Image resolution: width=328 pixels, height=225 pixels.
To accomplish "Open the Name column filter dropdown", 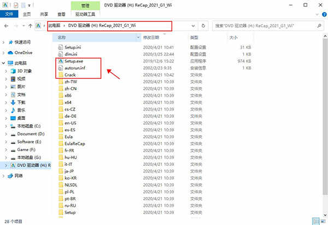I will 138,37.
